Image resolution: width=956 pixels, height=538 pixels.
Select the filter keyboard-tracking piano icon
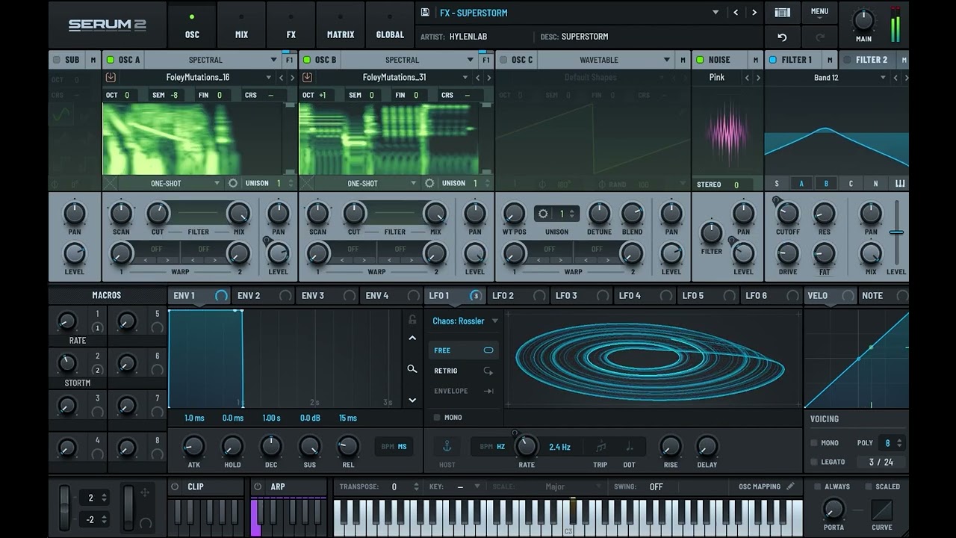(900, 184)
